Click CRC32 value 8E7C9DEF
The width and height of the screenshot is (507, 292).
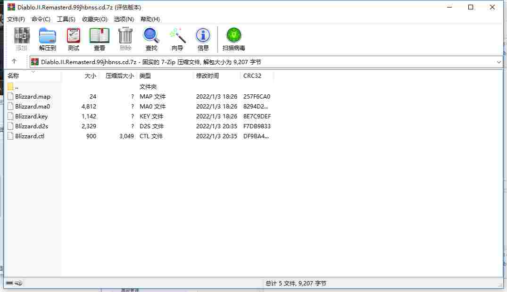pyautogui.click(x=257, y=116)
